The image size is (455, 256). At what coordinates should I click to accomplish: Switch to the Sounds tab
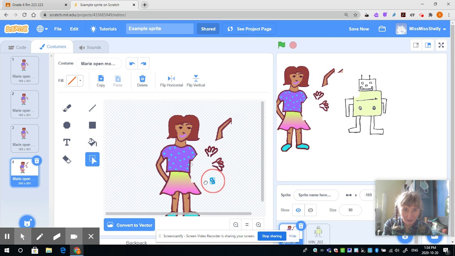click(90, 47)
